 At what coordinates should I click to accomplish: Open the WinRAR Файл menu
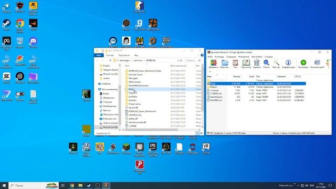tap(210, 57)
